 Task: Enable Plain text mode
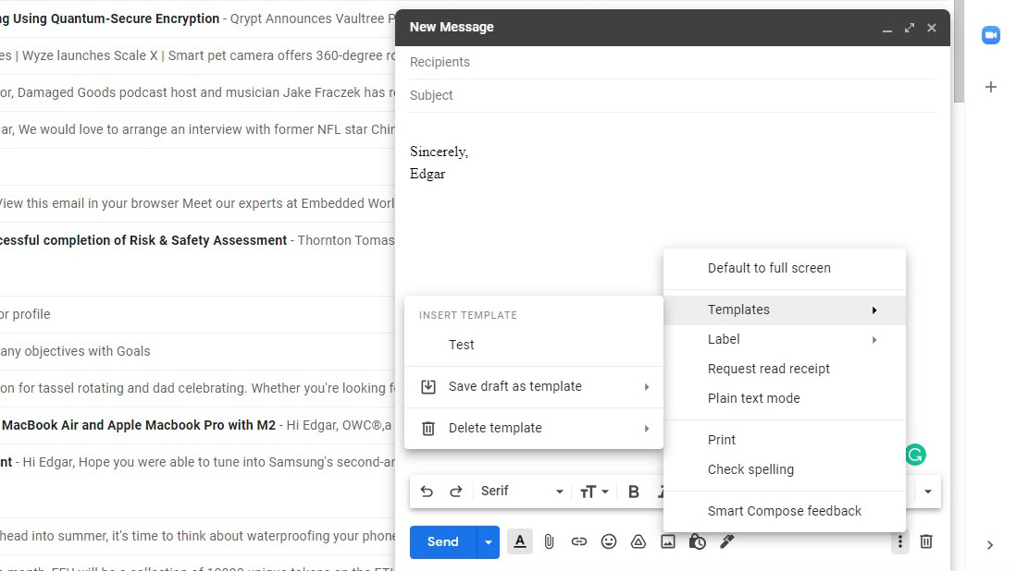(753, 398)
